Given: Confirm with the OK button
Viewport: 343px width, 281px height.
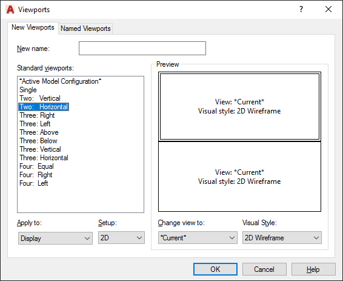Looking at the screenshot, I should (x=215, y=269).
